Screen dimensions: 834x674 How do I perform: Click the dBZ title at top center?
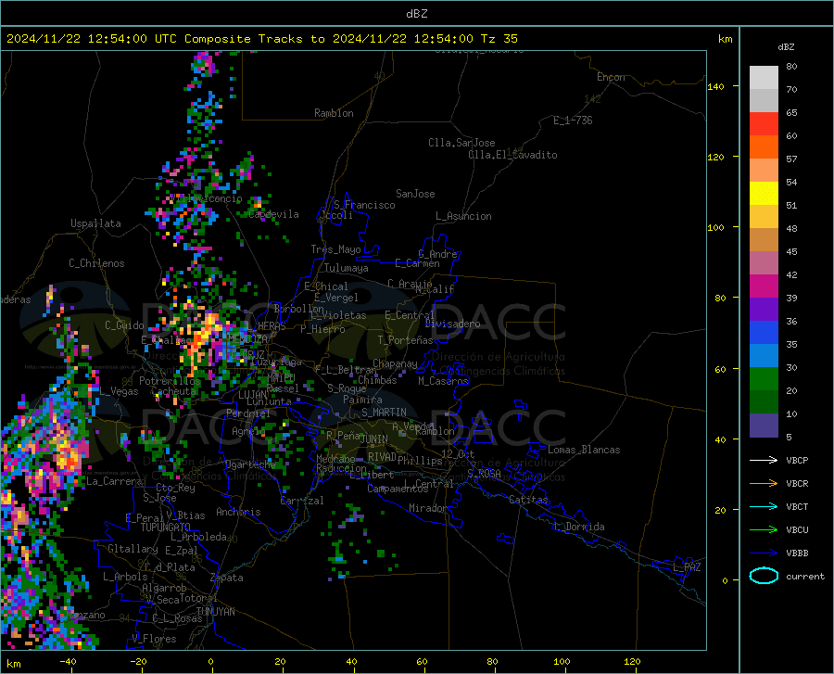pyautogui.click(x=416, y=14)
